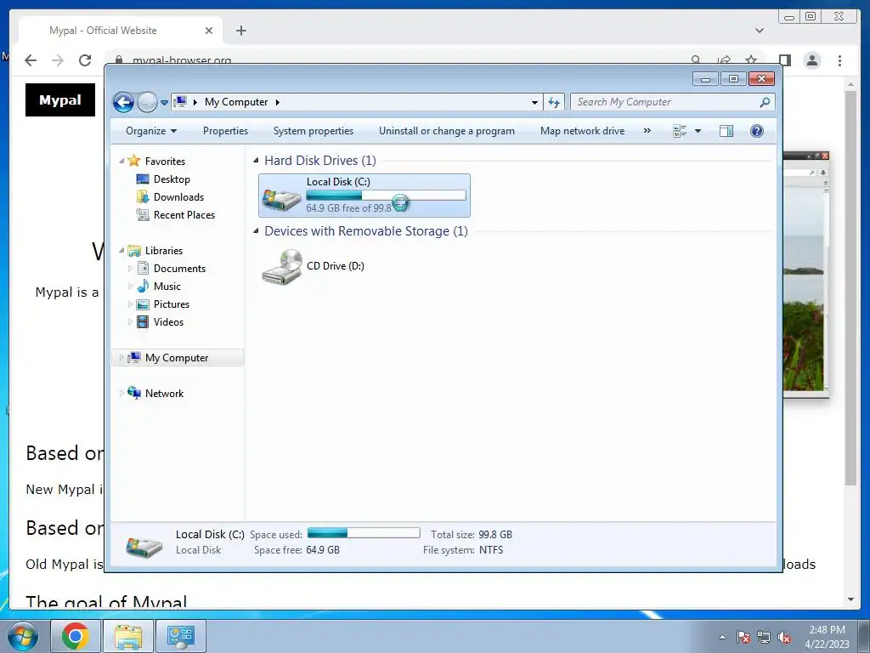
Task: Open the Windows Start menu
Action: pyautogui.click(x=23, y=636)
